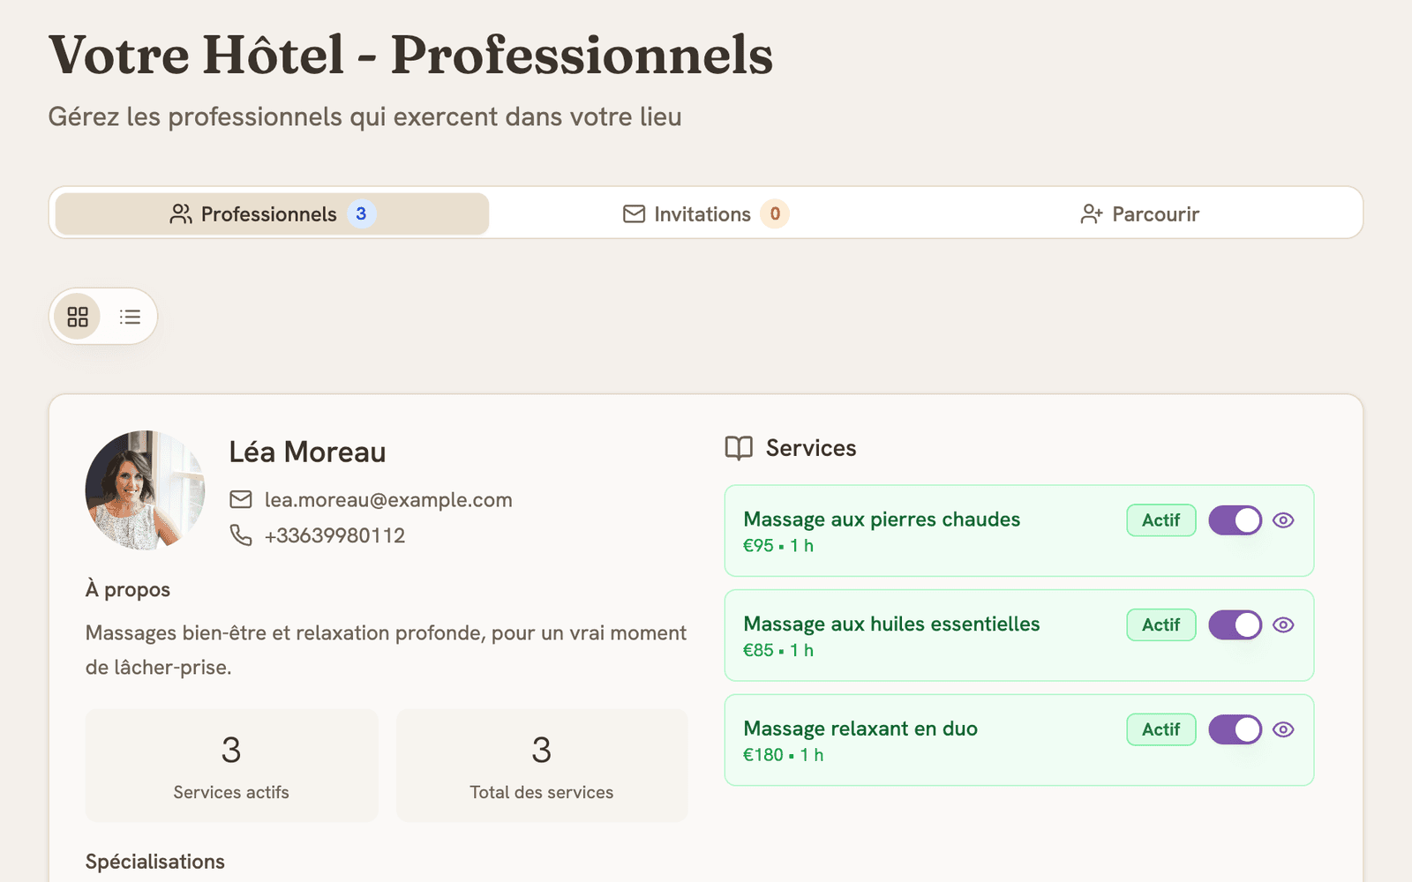Click the Massage relaxant en duo title
Screen dimensions: 1412x882
click(x=860, y=729)
